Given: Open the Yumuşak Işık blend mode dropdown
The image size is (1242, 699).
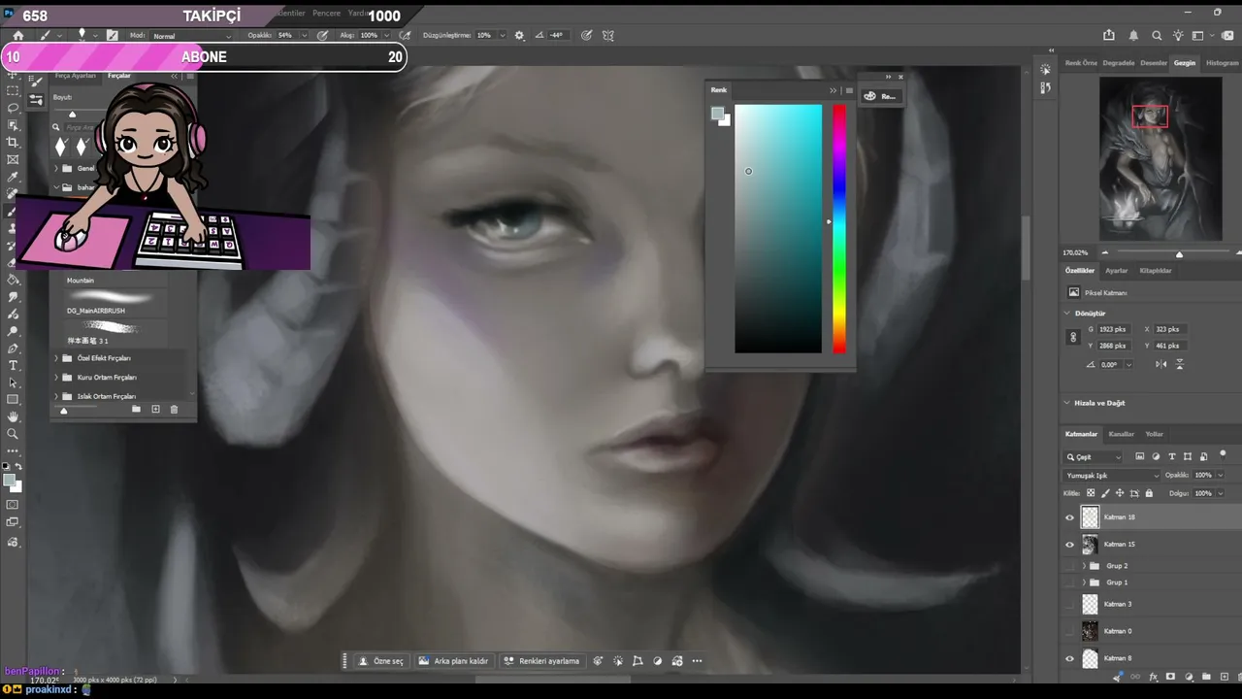Looking at the screenshot, I should pos(1112,476).
